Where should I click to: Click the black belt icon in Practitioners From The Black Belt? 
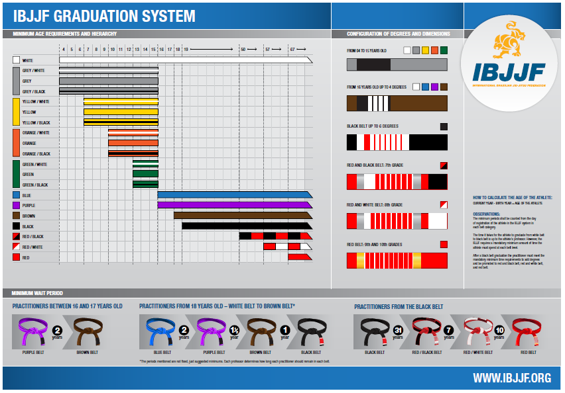click(x=375, y=331)
